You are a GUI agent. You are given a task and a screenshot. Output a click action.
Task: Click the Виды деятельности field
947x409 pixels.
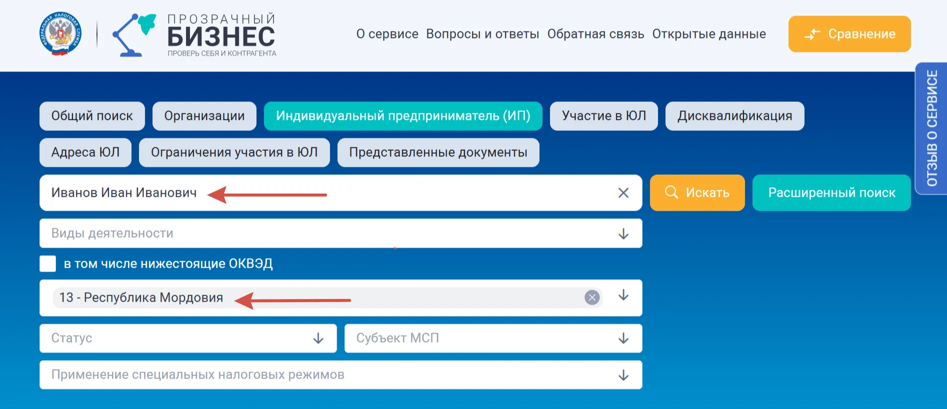(340, 233)
